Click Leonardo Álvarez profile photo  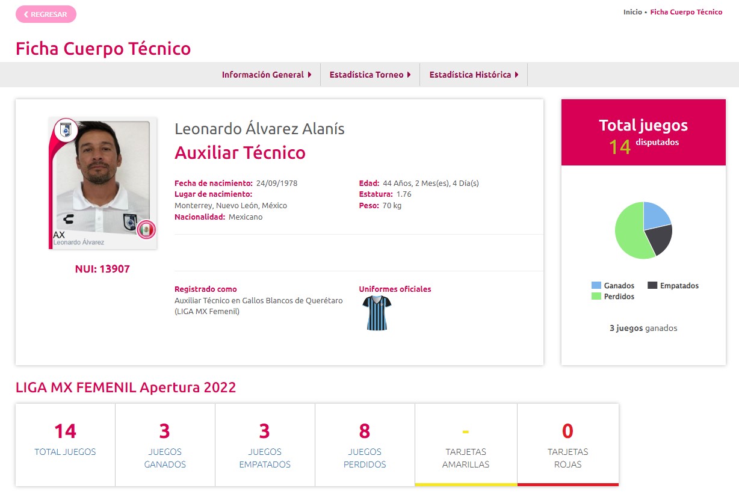(103, 184)
